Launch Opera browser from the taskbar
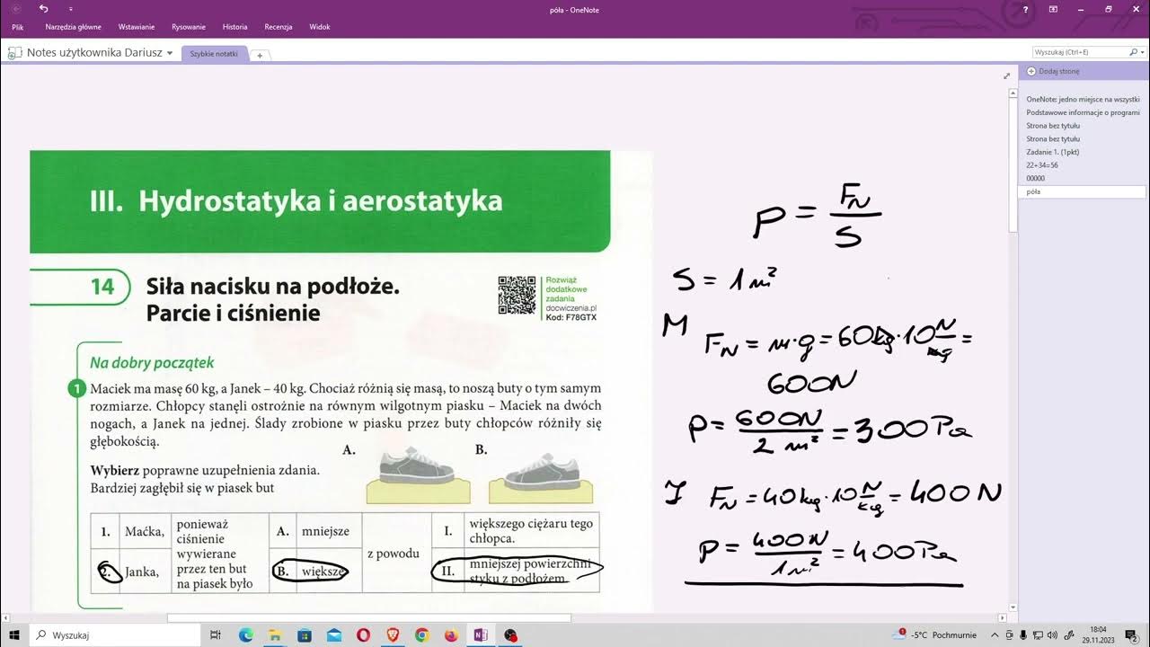Image resolution: width=1150 pixels, height=647 pixels. click(x=363, y=635)
